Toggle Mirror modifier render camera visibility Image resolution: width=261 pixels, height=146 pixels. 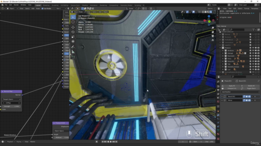[249, 100]
